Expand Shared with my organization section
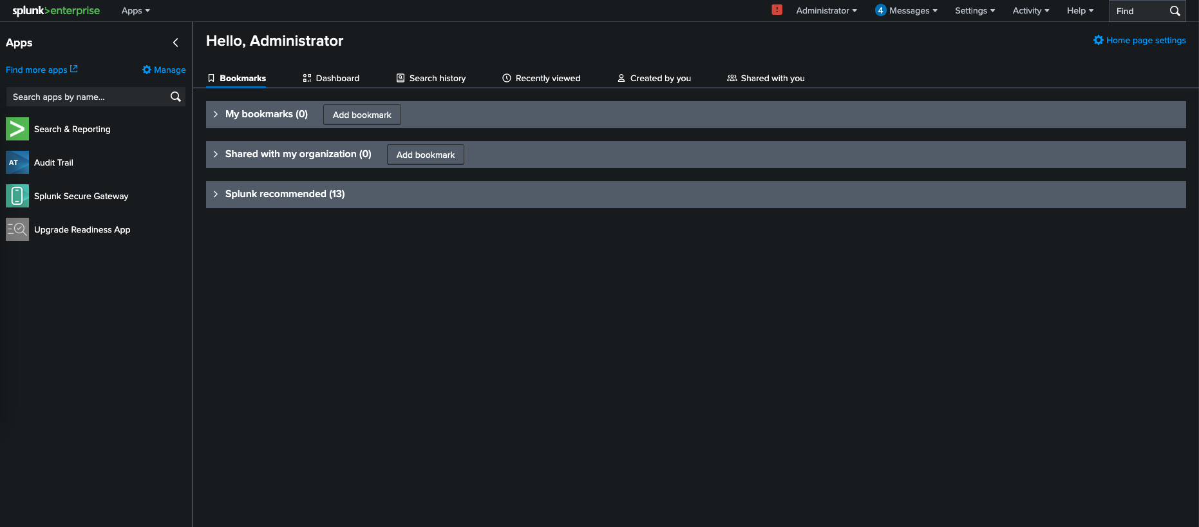 pos(216,154)
